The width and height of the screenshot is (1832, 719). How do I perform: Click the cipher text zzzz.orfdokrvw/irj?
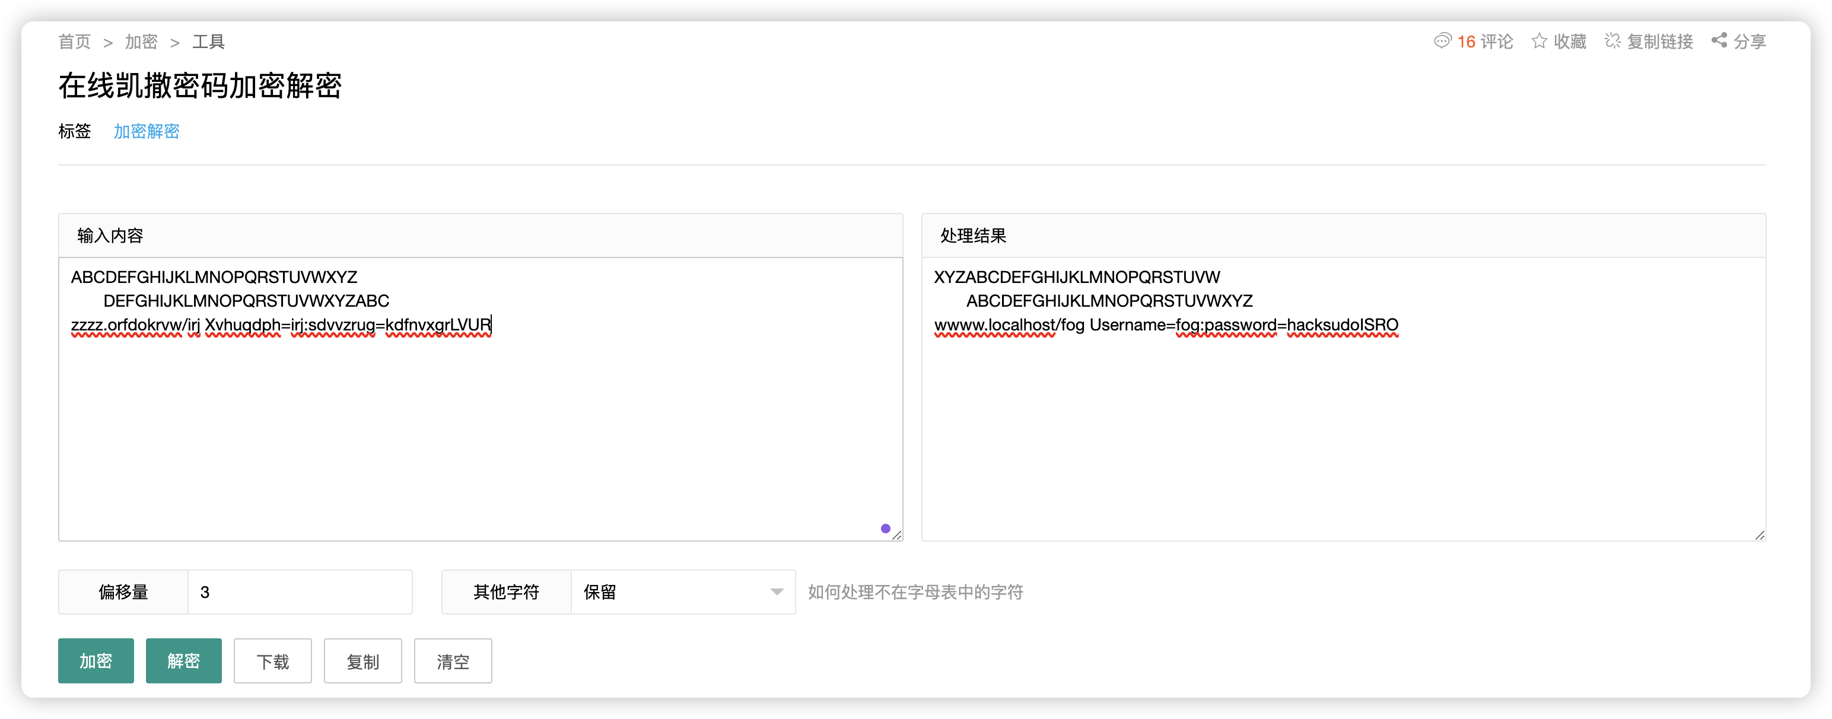[x=135, y=325]
